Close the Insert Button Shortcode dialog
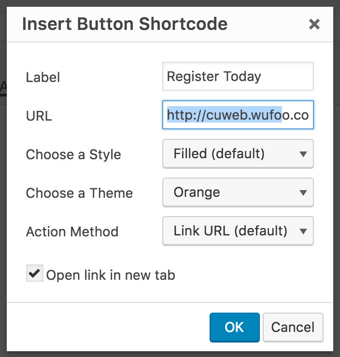Viewport: 340px width, 357px height. point(314,24)
